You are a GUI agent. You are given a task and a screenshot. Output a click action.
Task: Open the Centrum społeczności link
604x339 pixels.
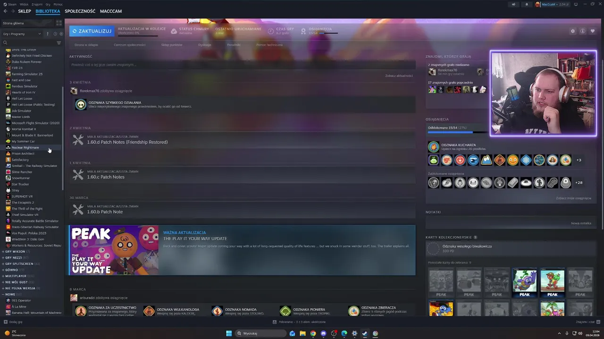click(129, 45)
